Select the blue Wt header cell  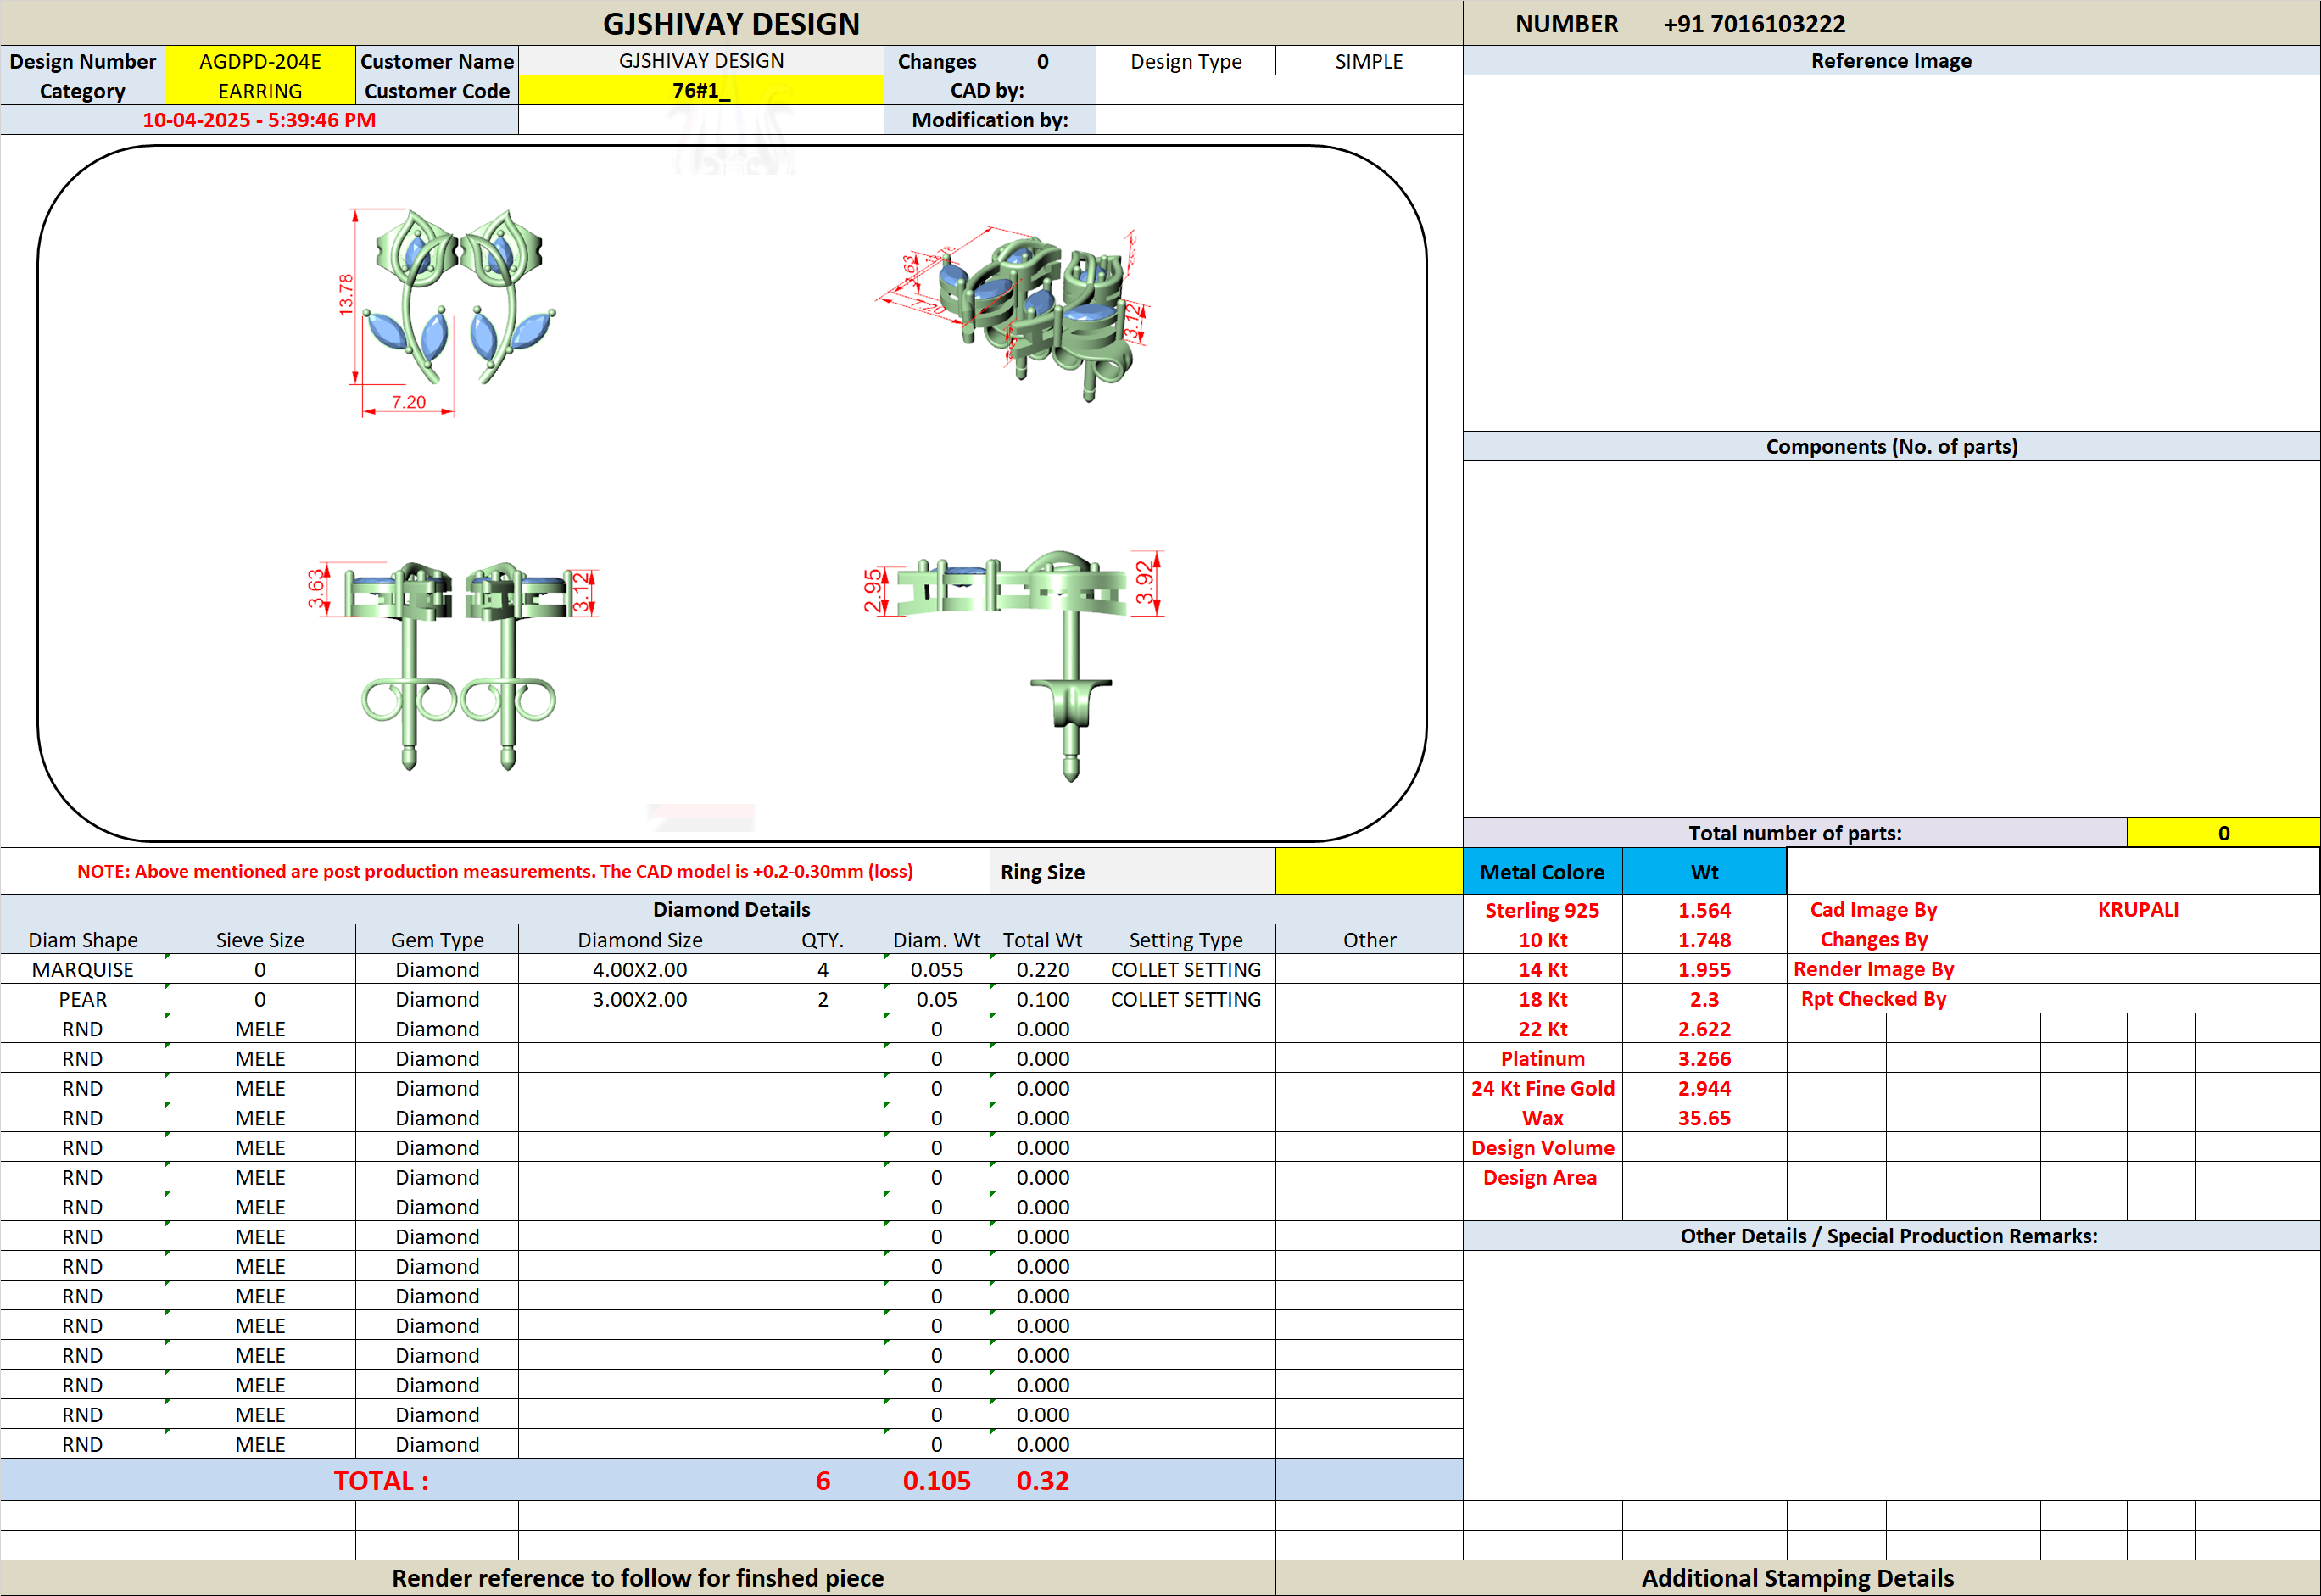pos(1704,871)
